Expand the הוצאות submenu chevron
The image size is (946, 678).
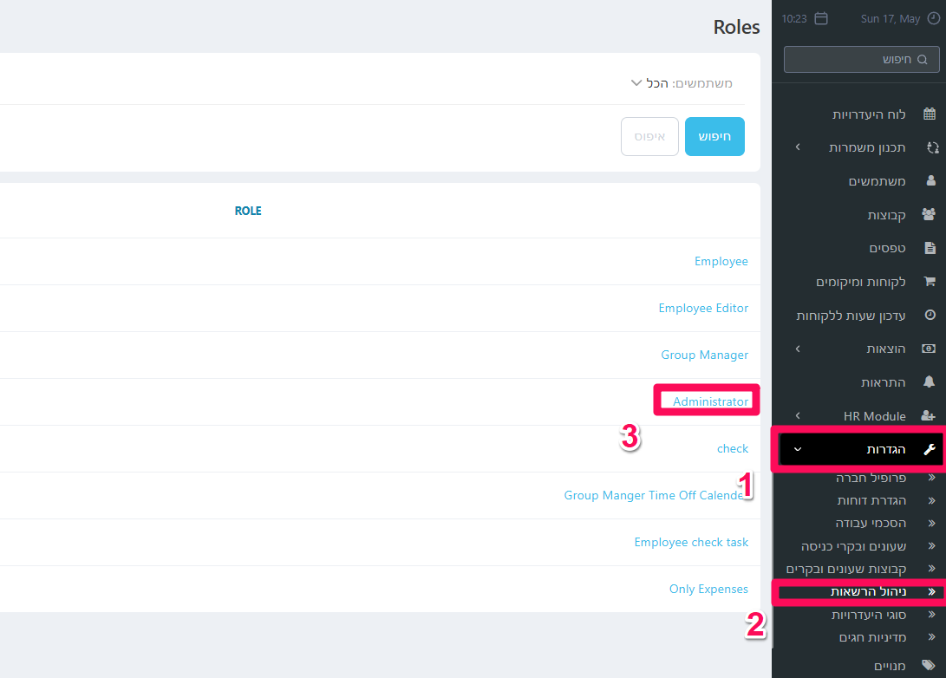click(x=798, y=349)
